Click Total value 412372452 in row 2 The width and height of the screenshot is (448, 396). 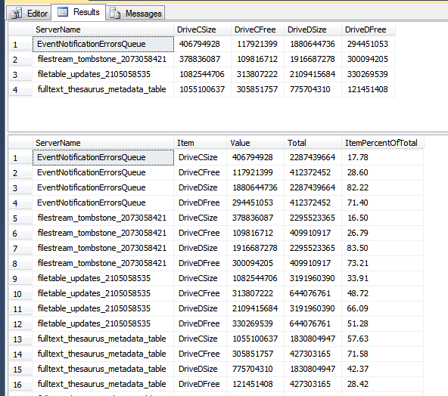(x=313, y=172)
